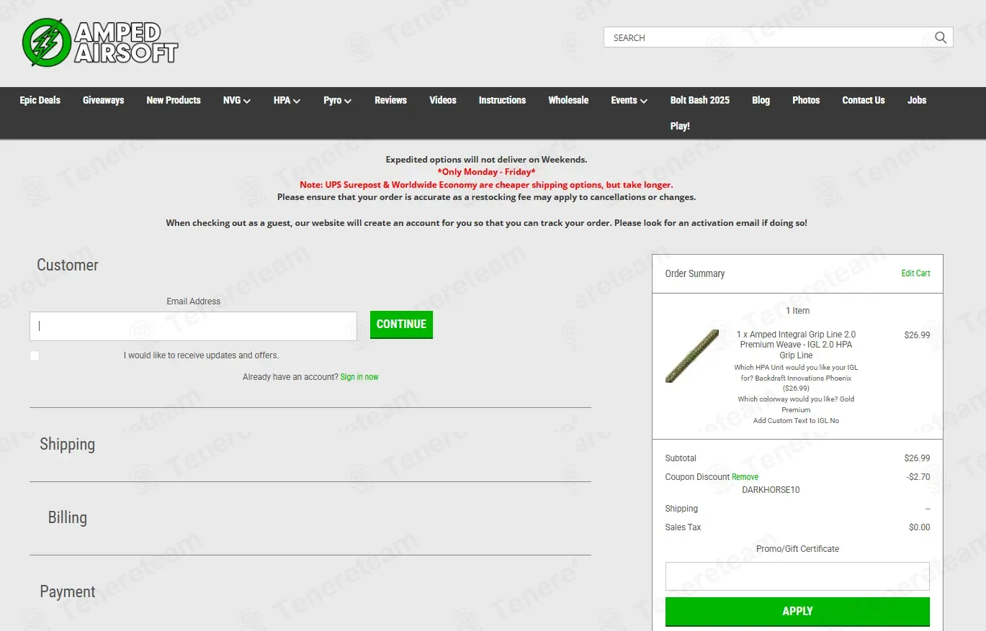The width and height of the screenshot is (986, 631).
Task: Remove the DARKHORSE10 coupon discount
Action: point(745,477)
